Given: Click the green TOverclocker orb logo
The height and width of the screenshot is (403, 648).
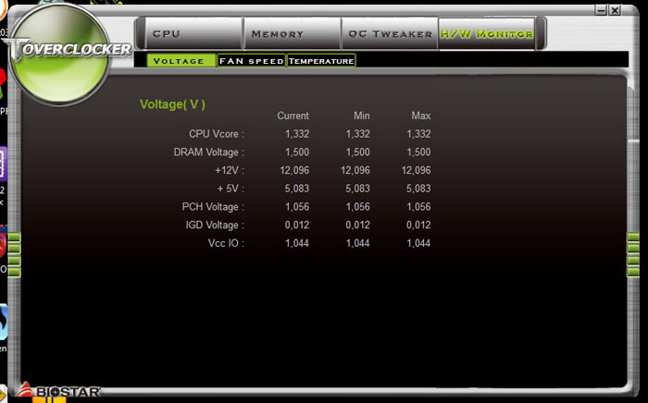Looking at the screenshot, I should tap(60, 54).
